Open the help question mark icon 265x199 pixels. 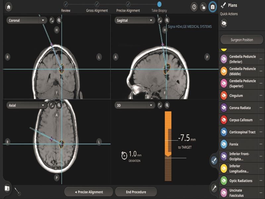[x=194, y=7]
